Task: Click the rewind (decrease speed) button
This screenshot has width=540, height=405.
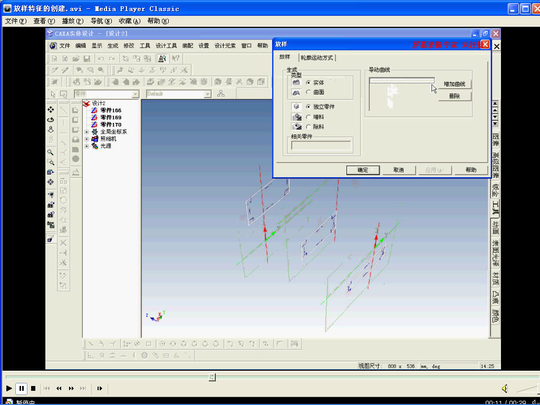Action: [x=59, y=389]
